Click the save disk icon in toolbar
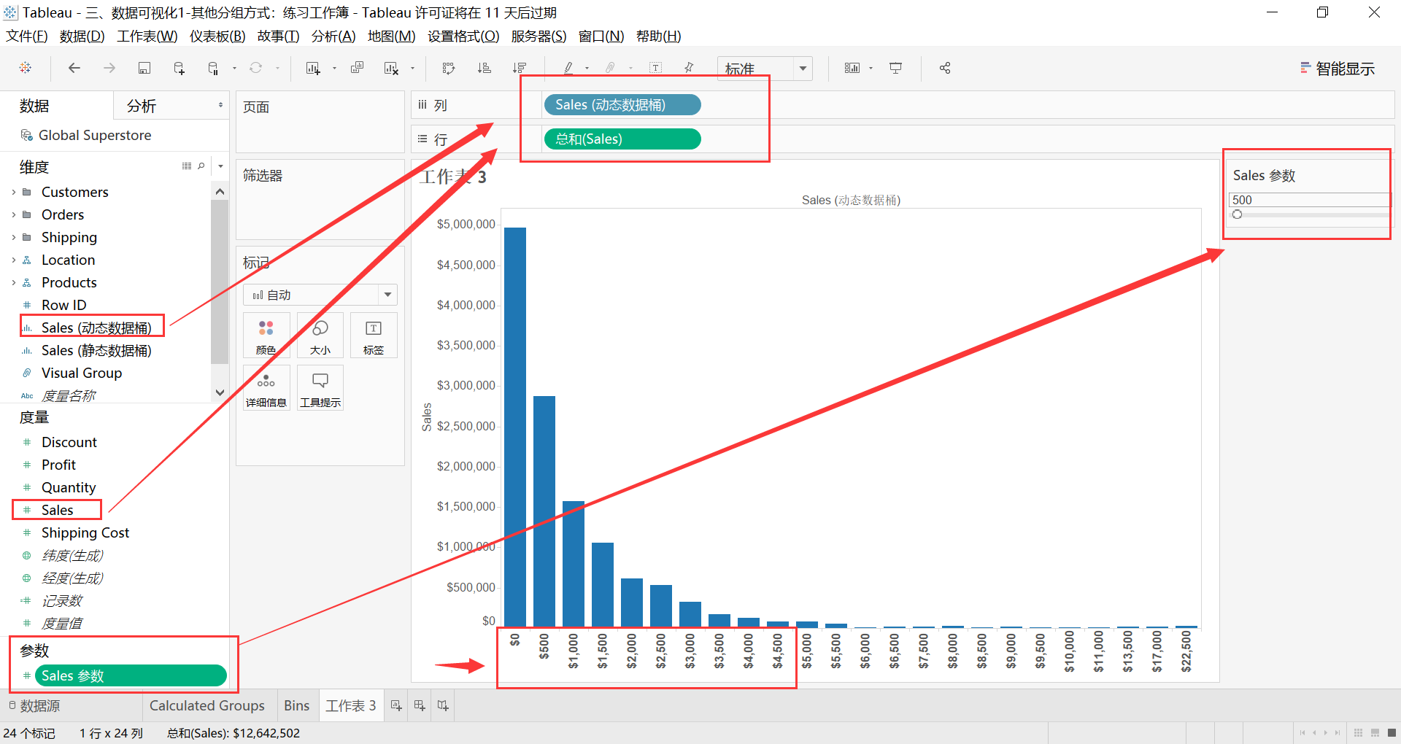 point(144,68)
